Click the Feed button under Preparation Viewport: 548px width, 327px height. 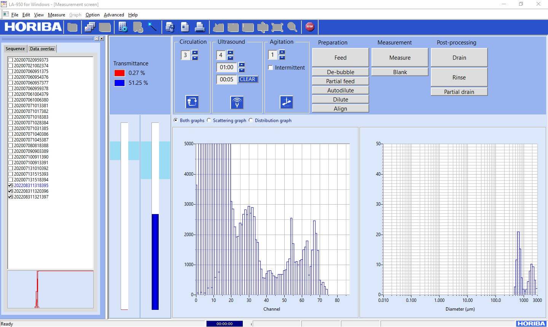340,57
